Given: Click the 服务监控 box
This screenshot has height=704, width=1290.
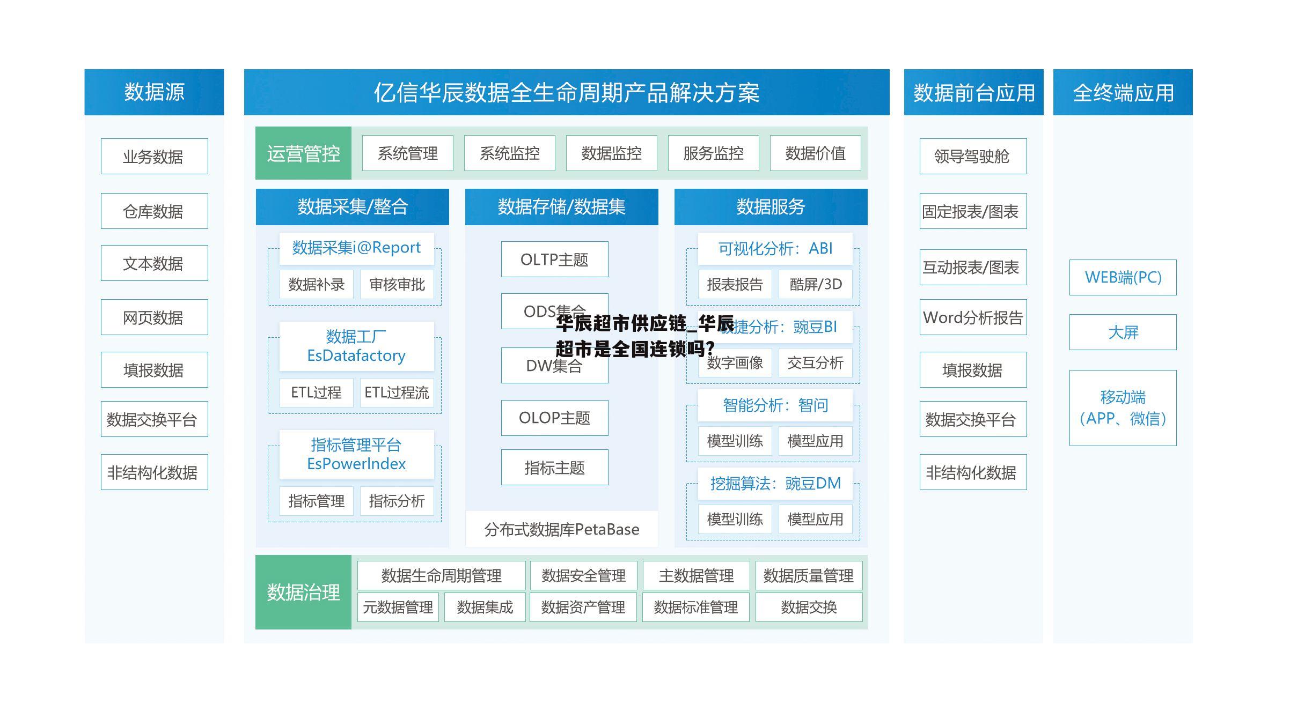Looking at the screenshot, I should coord(714,153).
